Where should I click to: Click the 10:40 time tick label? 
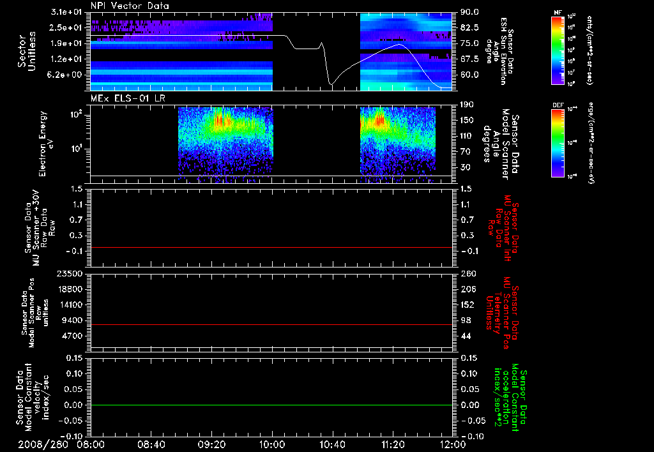[332, 444]
